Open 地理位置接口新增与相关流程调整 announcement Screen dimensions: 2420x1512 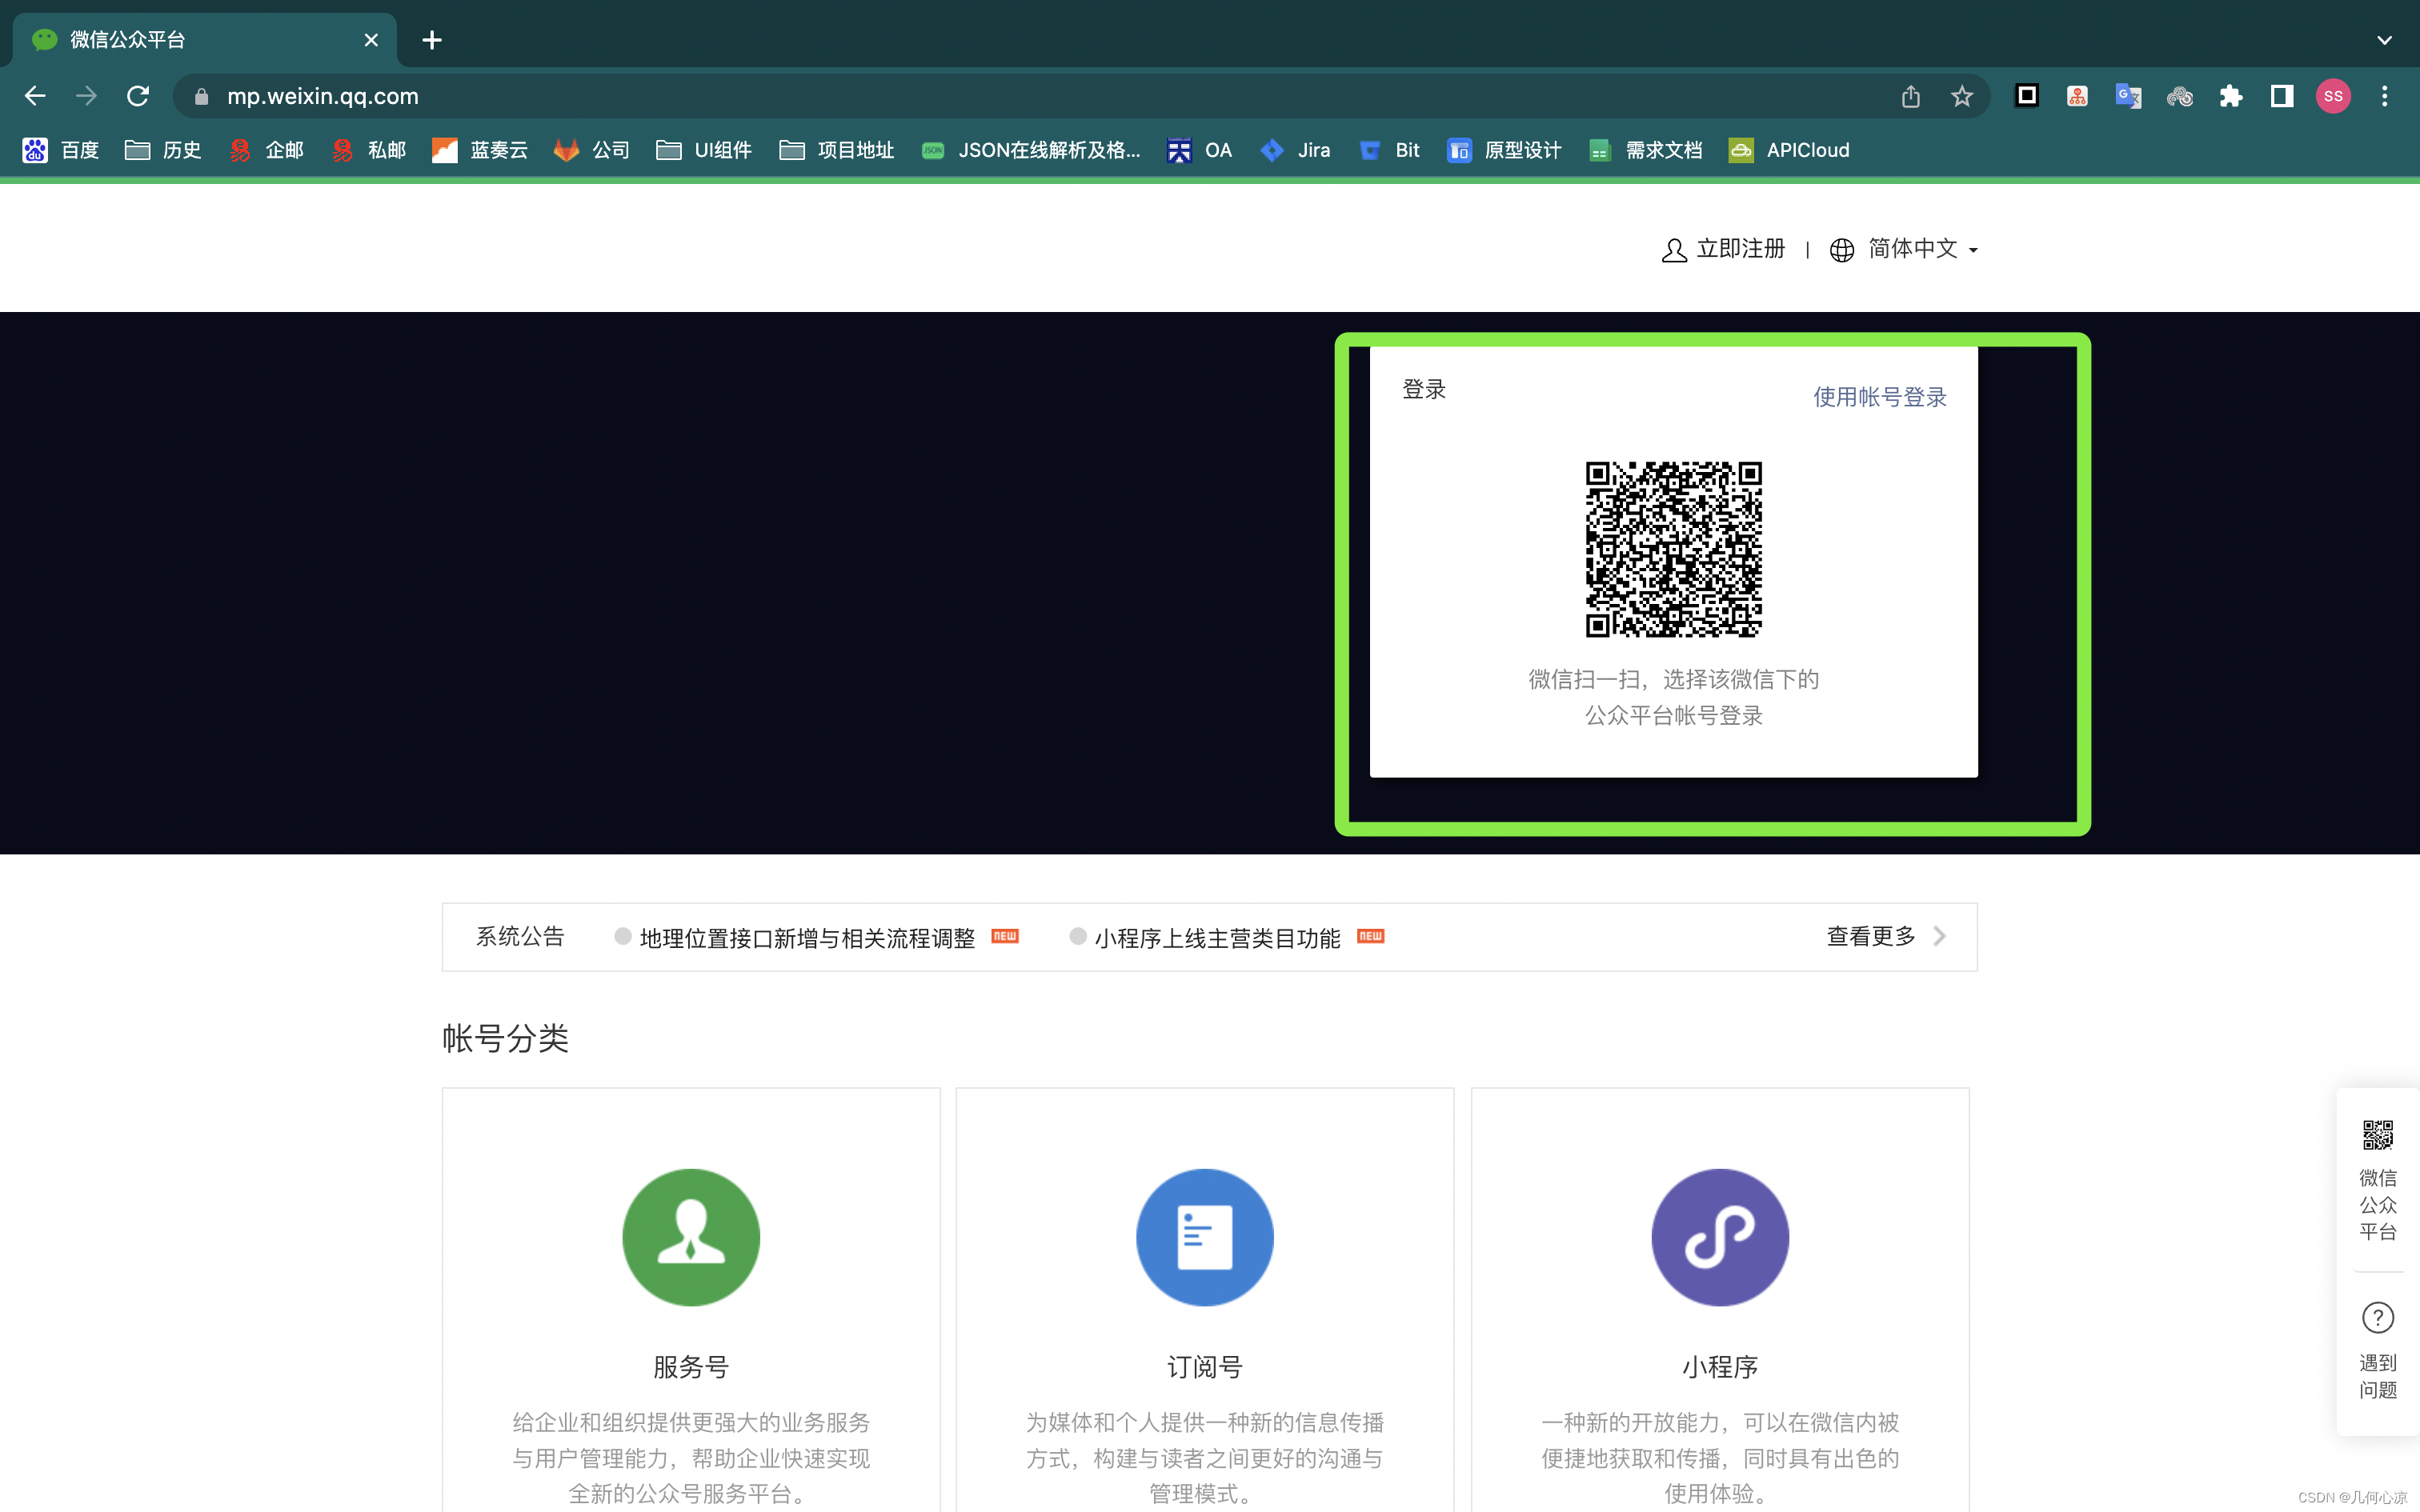[x=807, y=938]
